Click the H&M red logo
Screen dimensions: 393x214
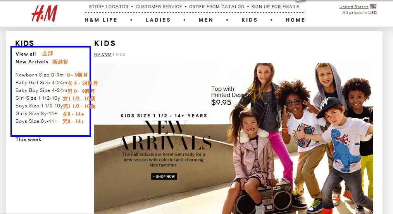pyautogui.click(x=44, y=14)
